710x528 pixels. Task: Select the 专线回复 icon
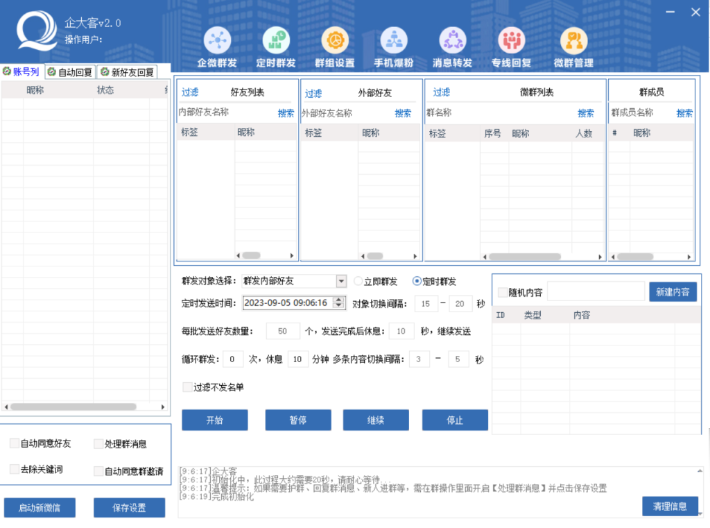tap(512, 41)
